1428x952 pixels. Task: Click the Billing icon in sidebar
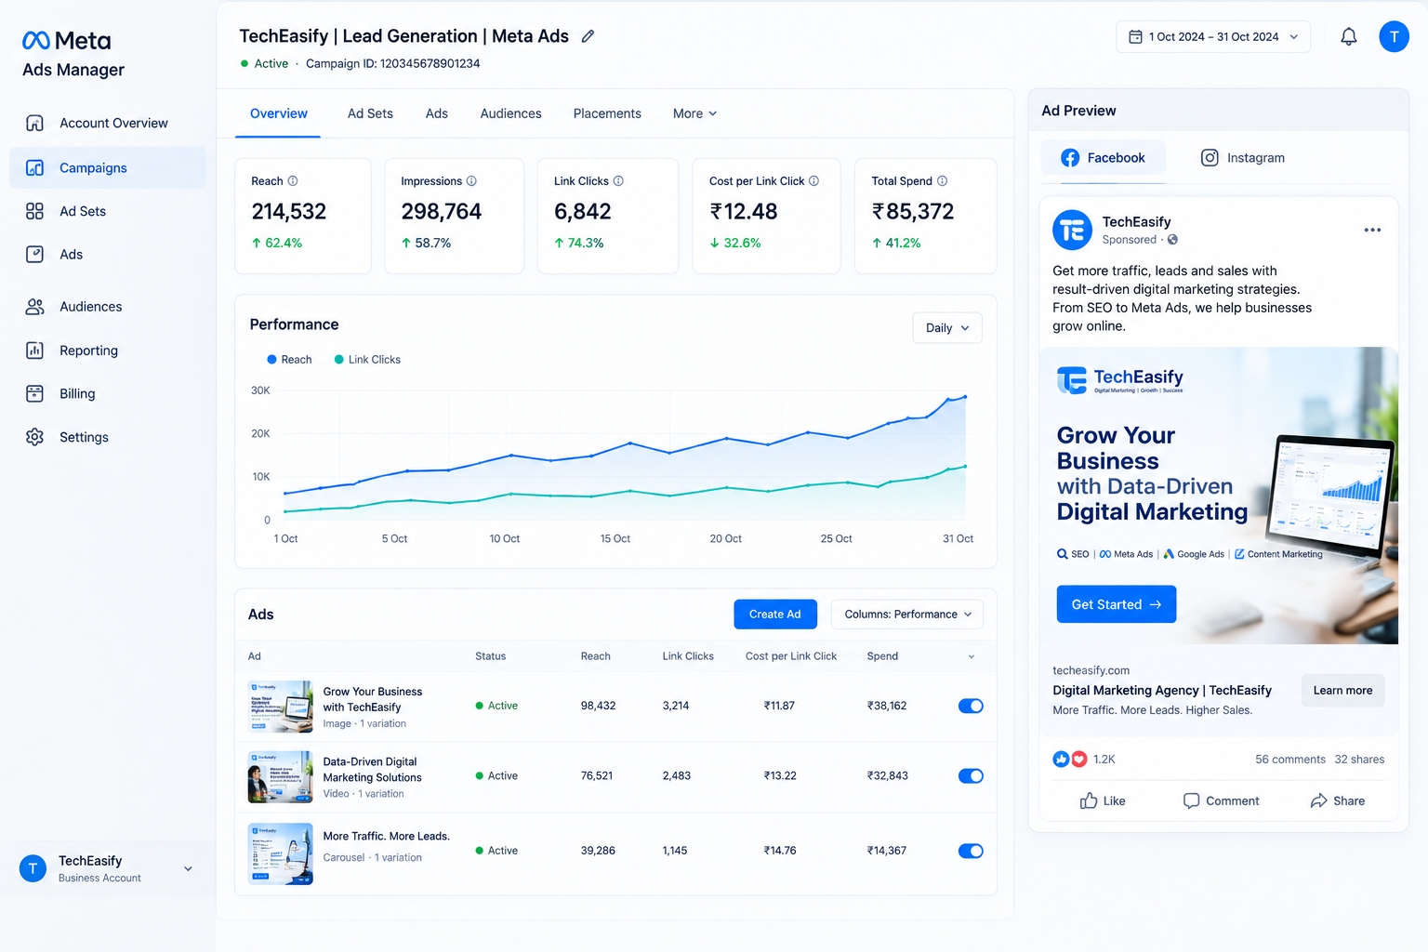click(x=34, y=393)
